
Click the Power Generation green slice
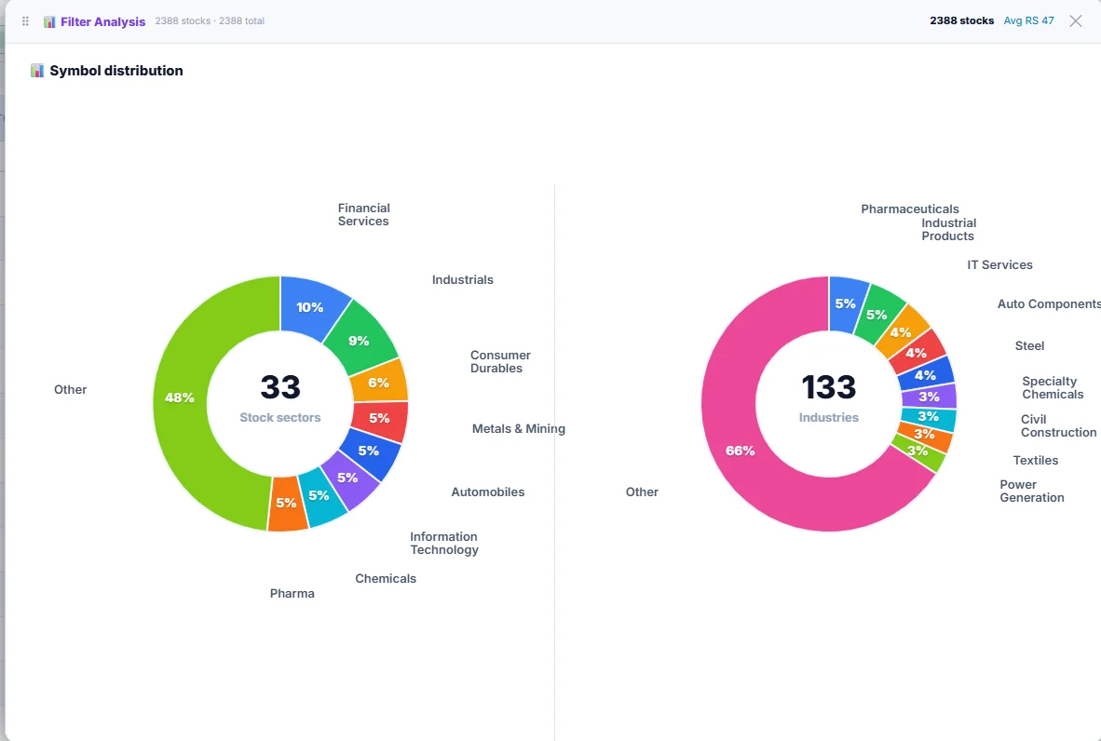click(x=918, y=451)
